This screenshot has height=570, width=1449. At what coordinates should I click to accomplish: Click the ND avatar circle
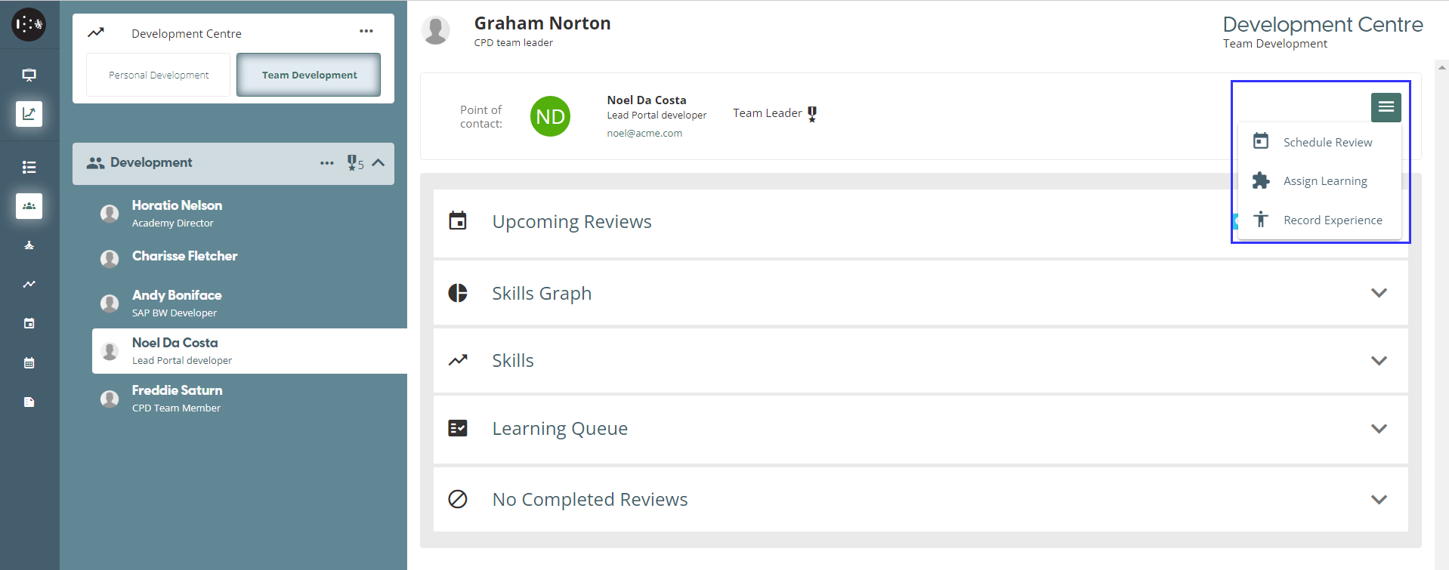(550, 116)
